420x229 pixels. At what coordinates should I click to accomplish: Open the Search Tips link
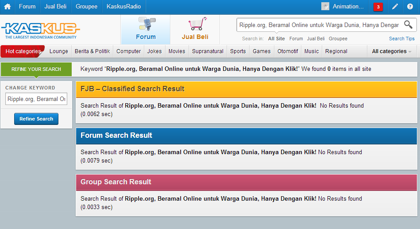point(401,39)
